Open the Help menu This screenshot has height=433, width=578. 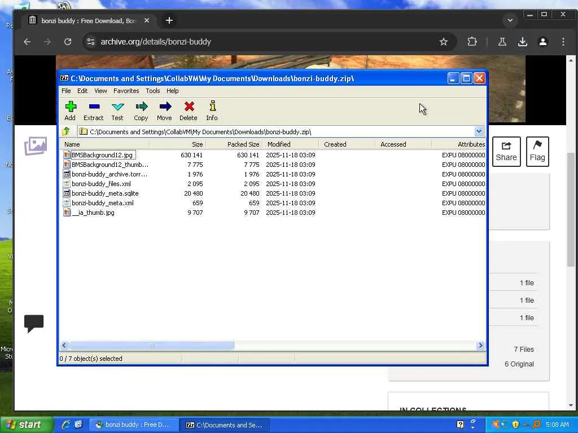pyautogui.click(x=172, y=91)
